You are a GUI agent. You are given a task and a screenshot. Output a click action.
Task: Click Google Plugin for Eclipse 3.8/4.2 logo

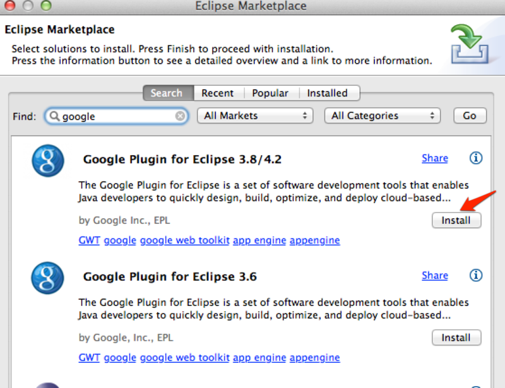[x=48, y=161]
